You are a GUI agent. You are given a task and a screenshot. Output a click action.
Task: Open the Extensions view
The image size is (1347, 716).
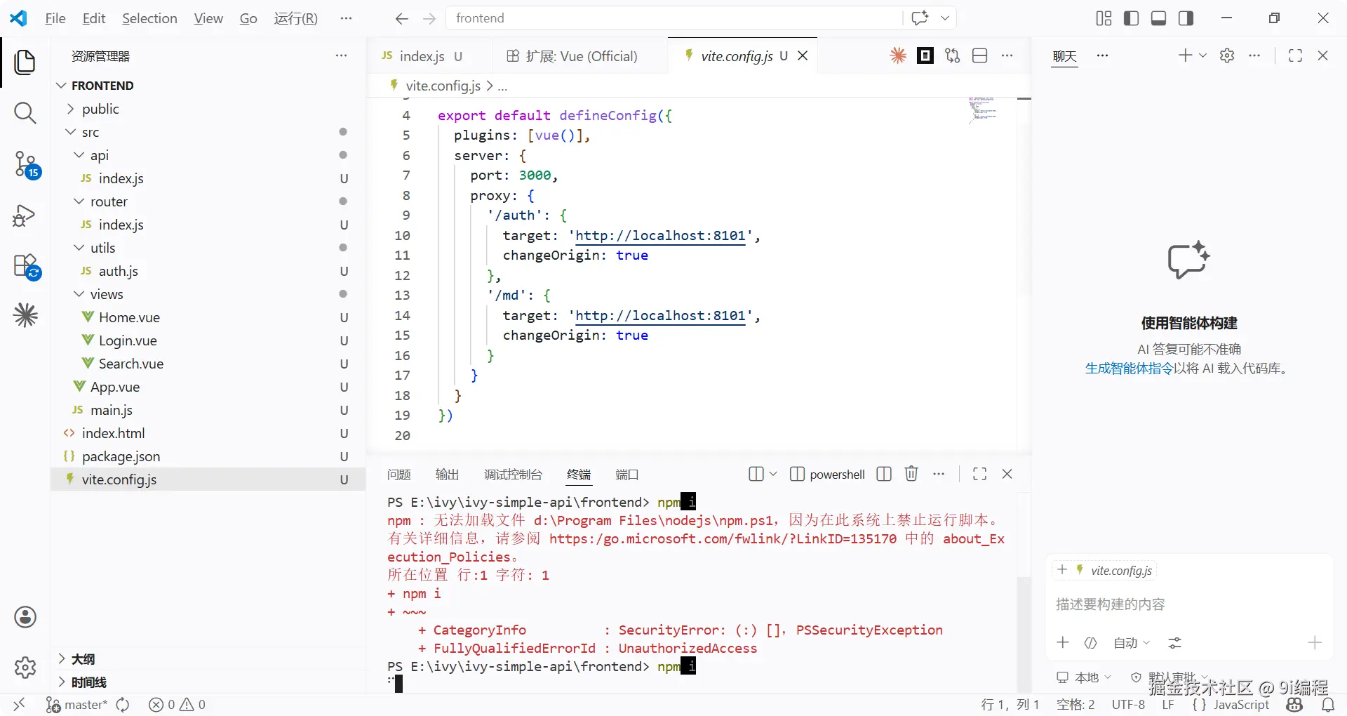[27, 267]
